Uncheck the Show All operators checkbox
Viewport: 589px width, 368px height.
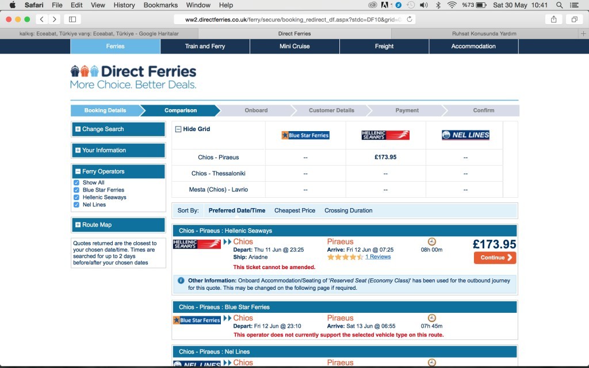click(x=77, y=182)
